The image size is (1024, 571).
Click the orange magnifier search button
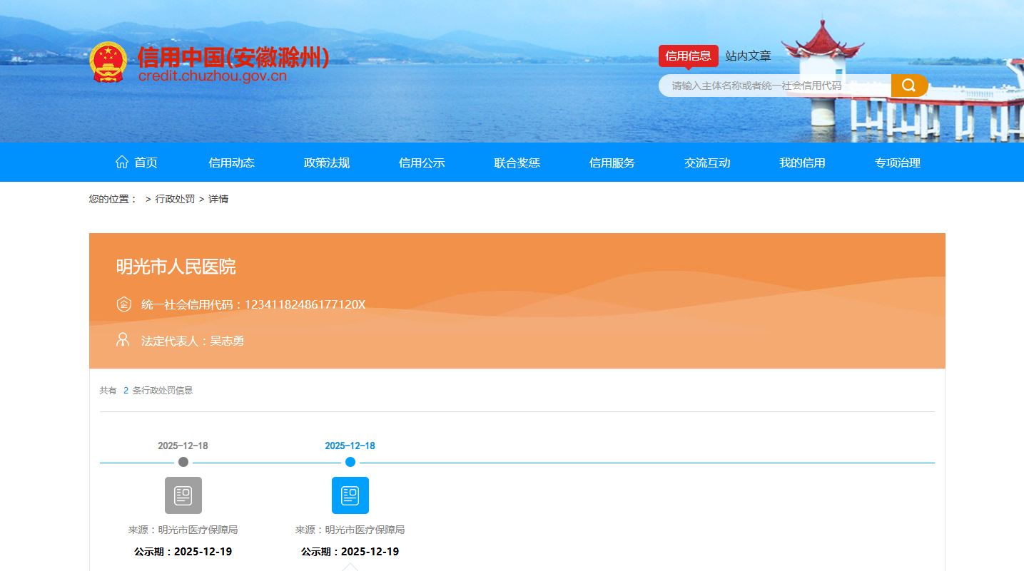click(x=909, y=86)
